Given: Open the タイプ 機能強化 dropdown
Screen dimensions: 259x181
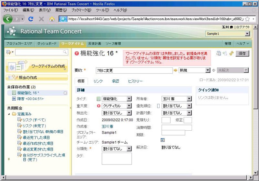Looking at the screenshot, I should tap(117, 99).
